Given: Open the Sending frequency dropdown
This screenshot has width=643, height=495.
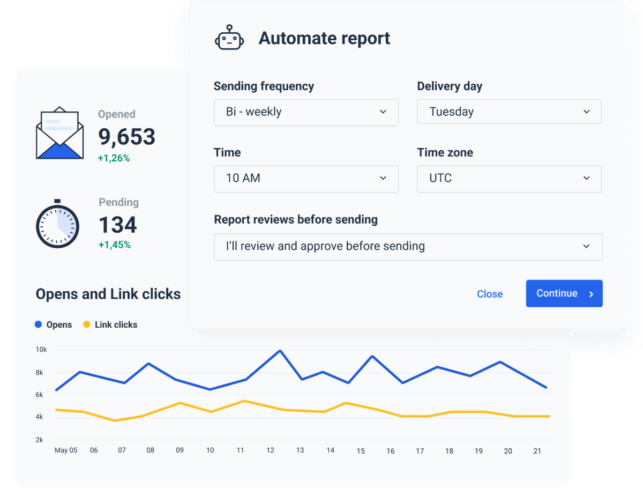Looking at the screenshot, I should tap(306, 112).
